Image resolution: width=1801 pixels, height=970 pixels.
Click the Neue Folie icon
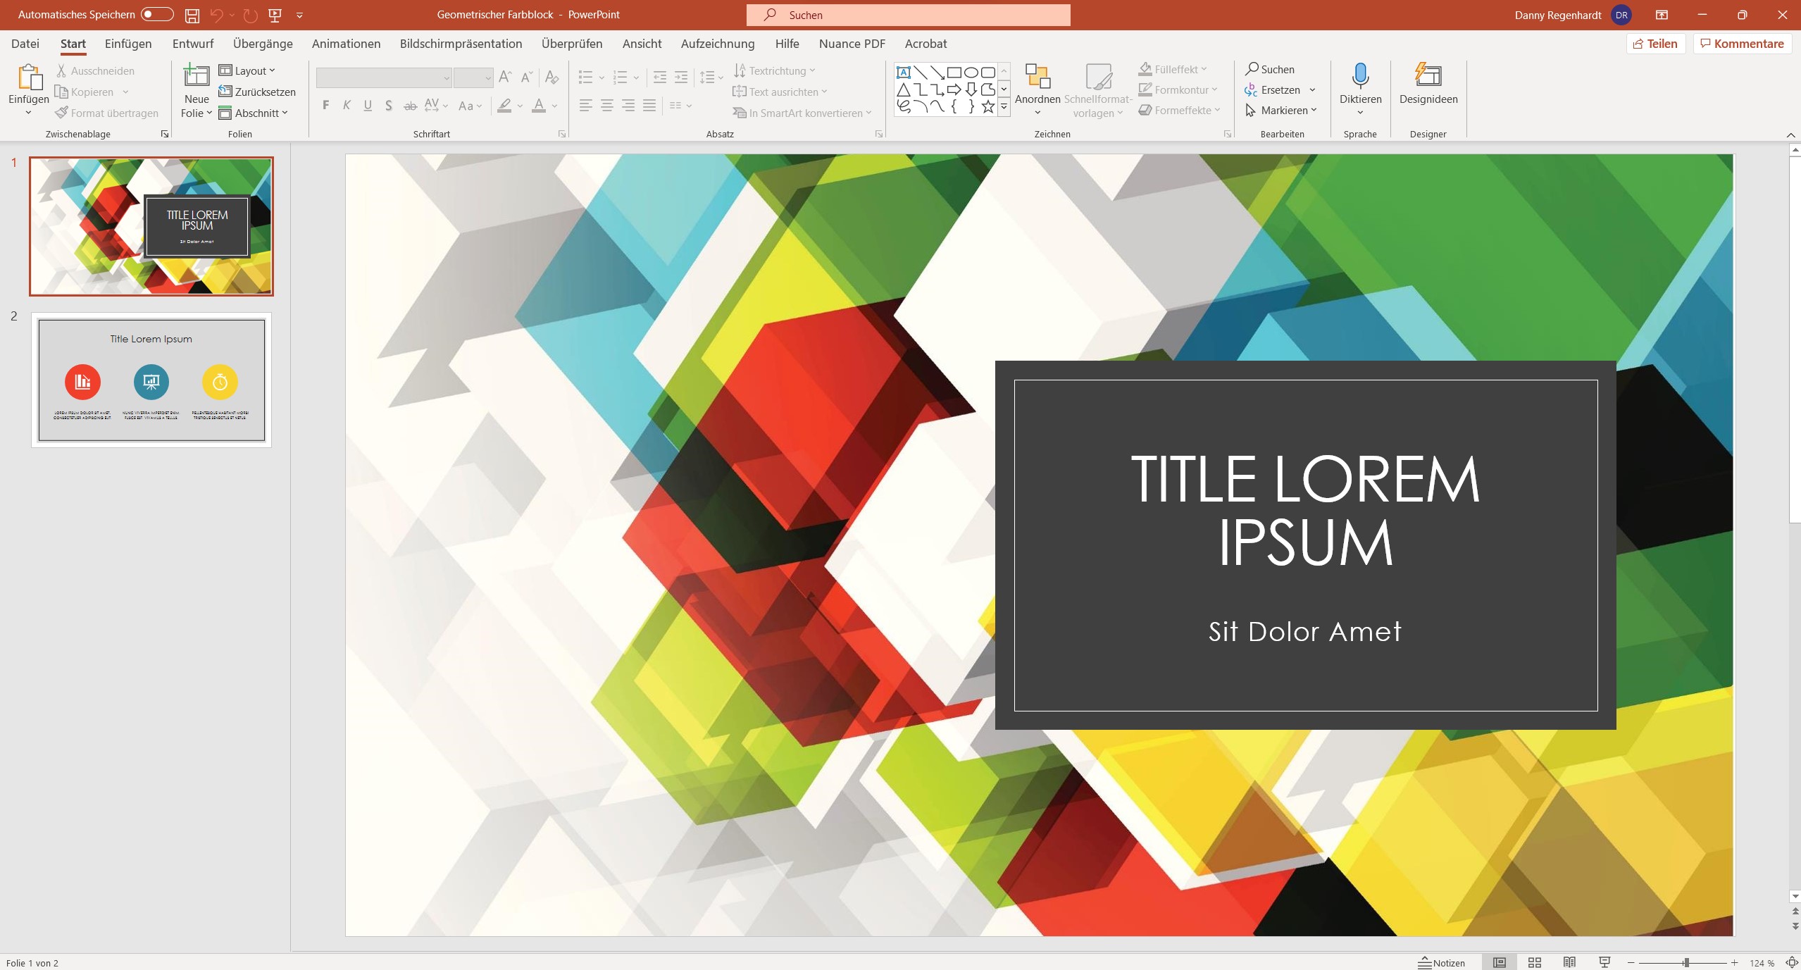point(197,76)
